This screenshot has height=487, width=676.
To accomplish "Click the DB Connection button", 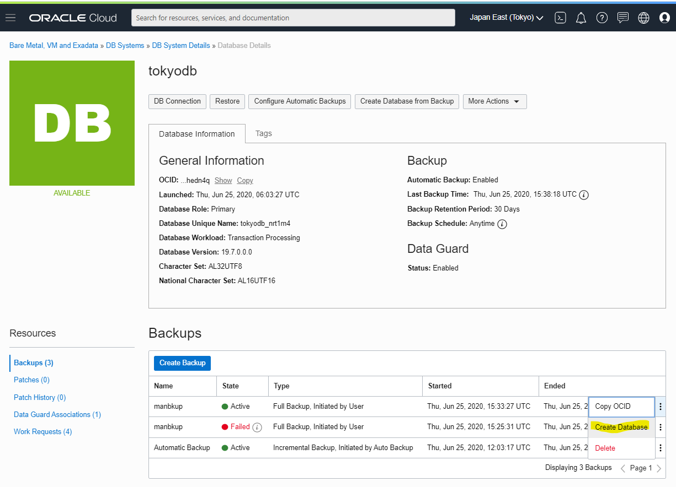I will point(177,101).
